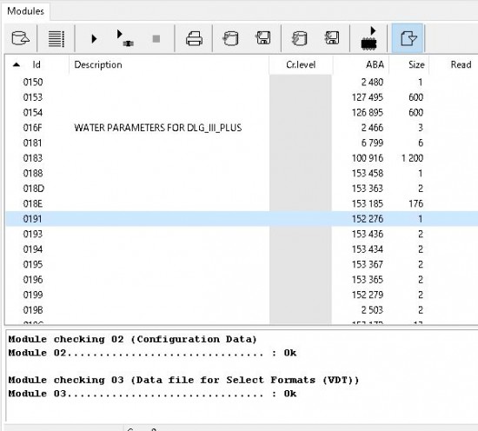Select module row 0193
Screen dimensions: 478x431
[x=242, y=234]
